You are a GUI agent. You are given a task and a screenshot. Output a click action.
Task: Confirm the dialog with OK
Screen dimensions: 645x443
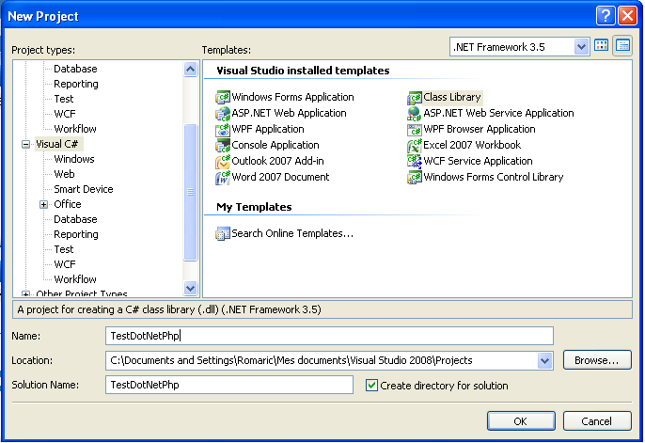pos(520,420)
